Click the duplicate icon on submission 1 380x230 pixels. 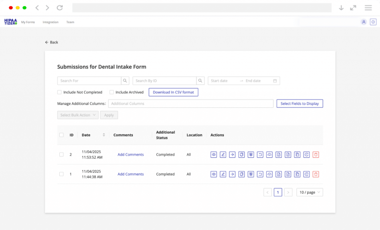[x=241, y=174]
